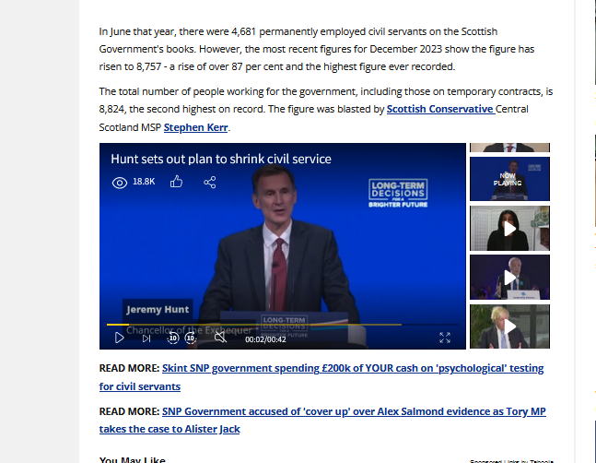The height and width of the screenshot is (463, 596).
Task: Unmute the video audio
Action: pyautogui.click(x=220, y=337)
